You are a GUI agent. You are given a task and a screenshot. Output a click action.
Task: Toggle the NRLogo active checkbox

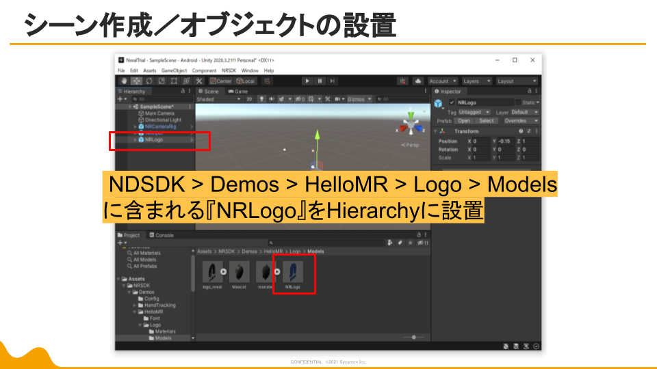coord(452,102)
